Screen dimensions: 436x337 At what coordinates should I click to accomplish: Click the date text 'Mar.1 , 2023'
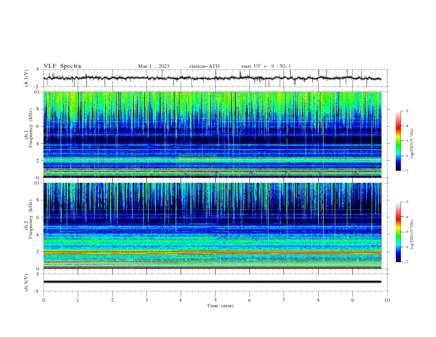pos(154,66)
